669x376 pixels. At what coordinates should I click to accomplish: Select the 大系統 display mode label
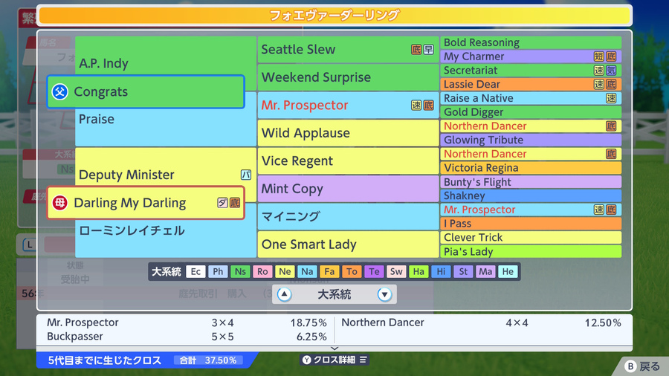(334, 294)
